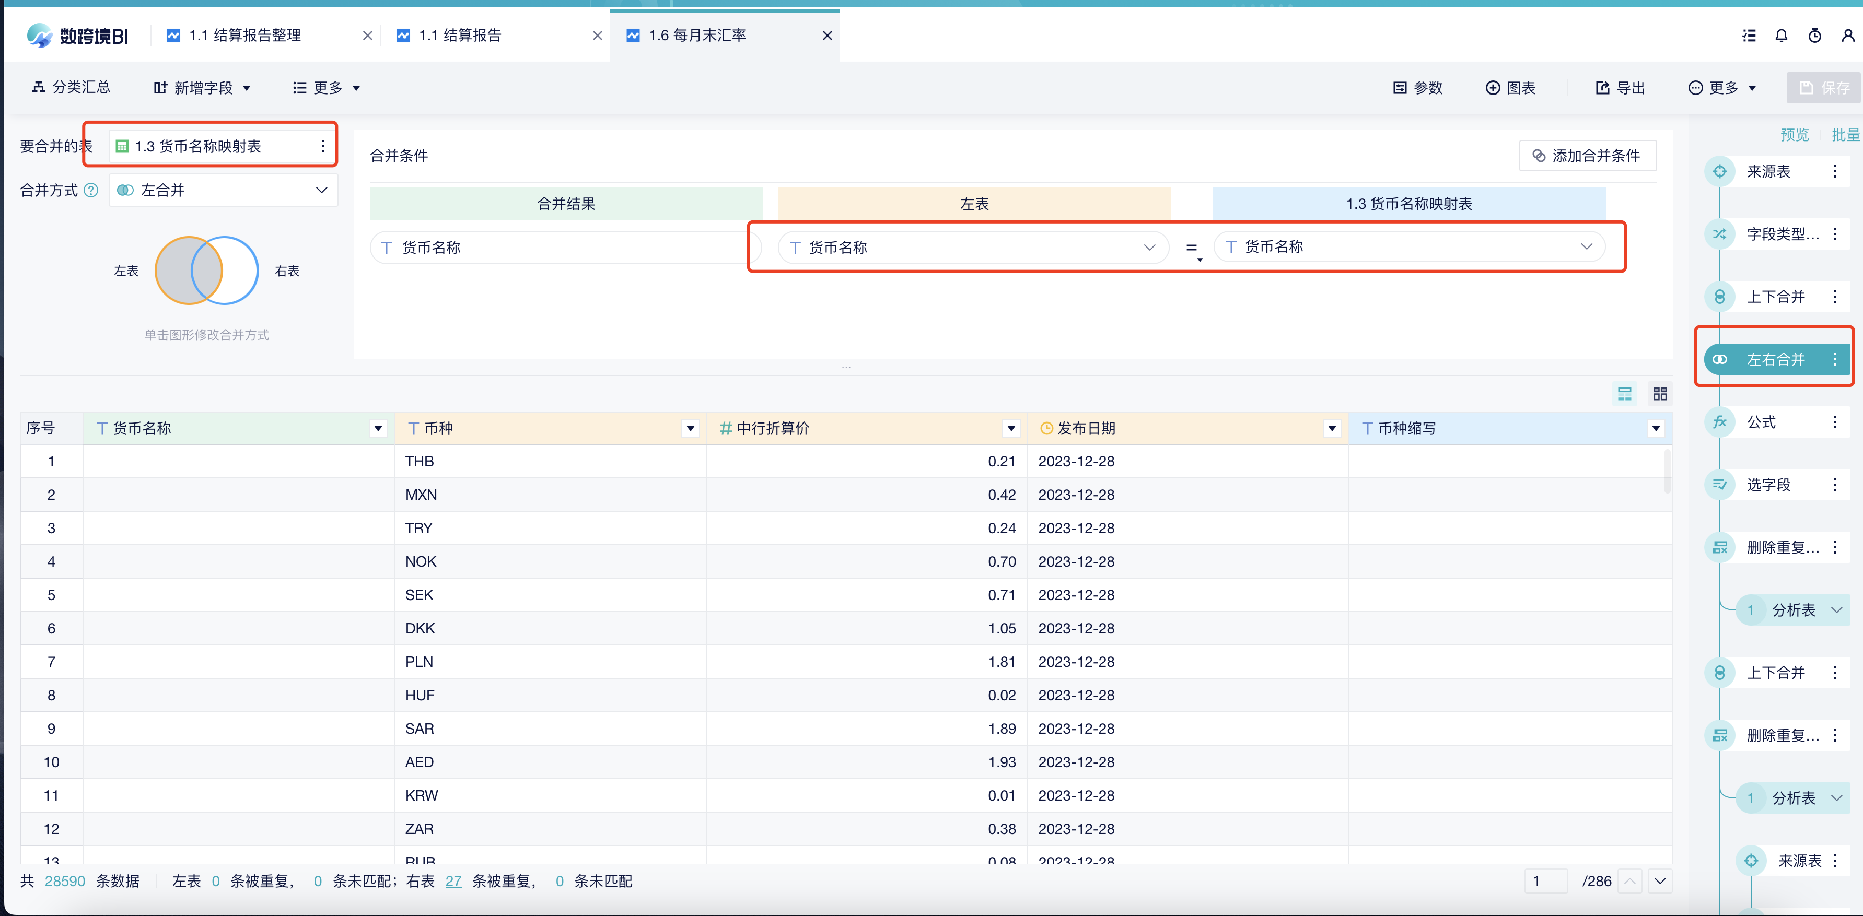This screenshot has height=916, width=1863.
Task: Open the 新增字段 tool
Action: 201,87
